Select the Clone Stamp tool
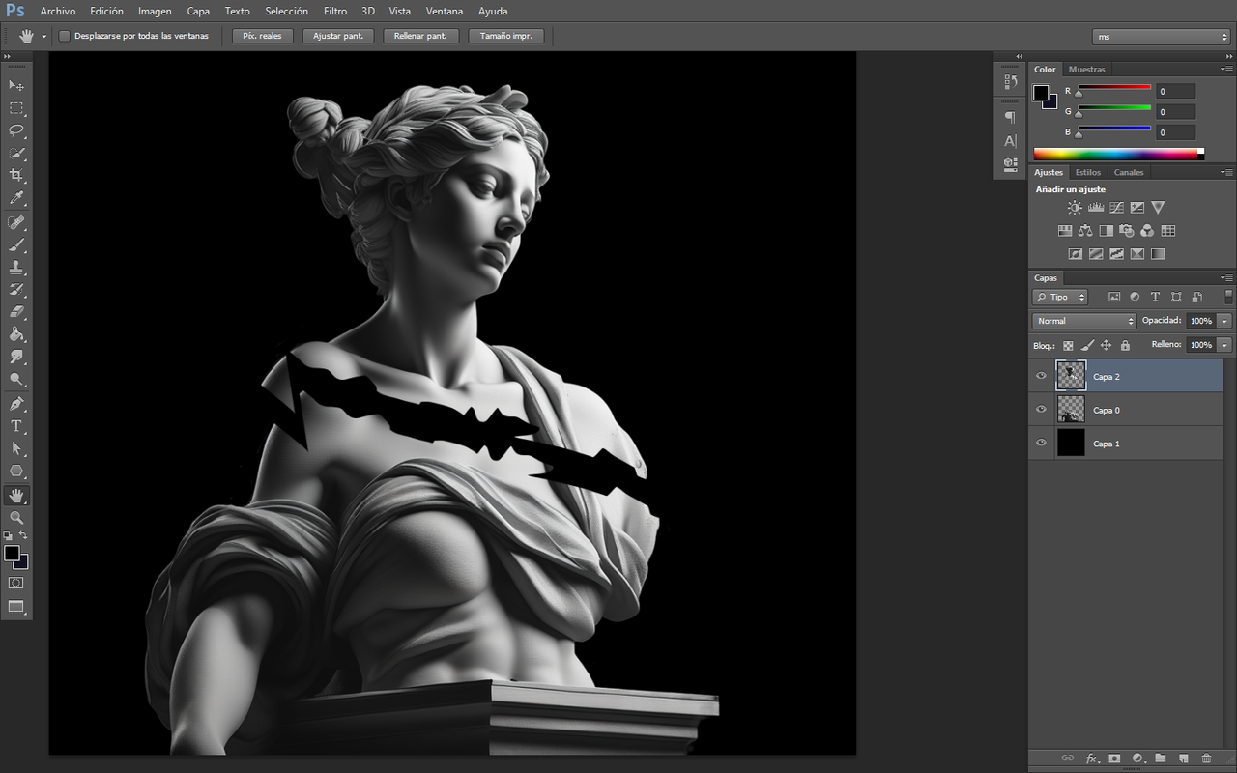The image size is (1237, 773). (x=16, y=267)
